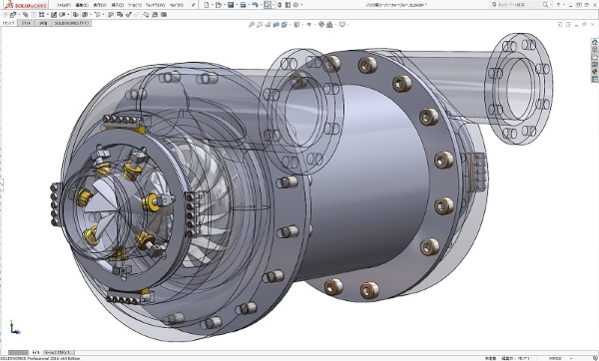Click the Zoom to Fit magnifier icon
The height and width of the screenshot is (361, 599).
tap(252, 24)
